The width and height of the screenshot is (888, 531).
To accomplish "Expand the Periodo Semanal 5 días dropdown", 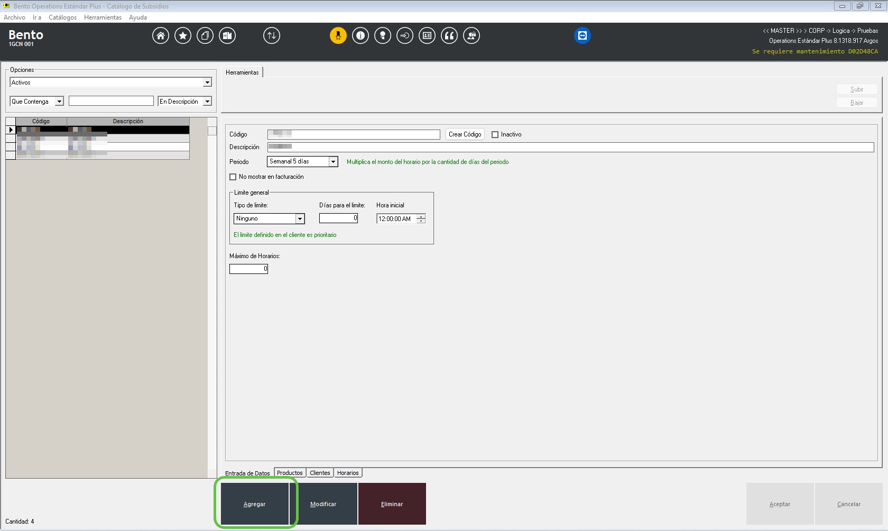I will pos(334,162).
